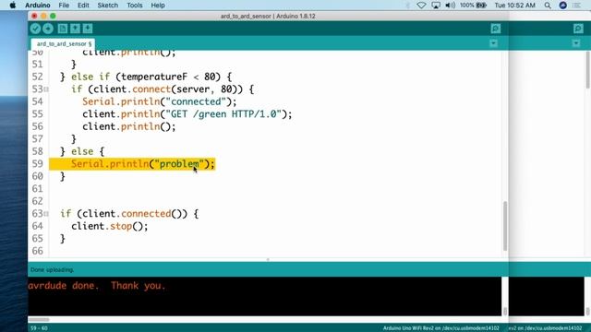The width and height of the screenshot is (591, 332).
Task: Create a new sketch with New icon
Action: (63, 29)
